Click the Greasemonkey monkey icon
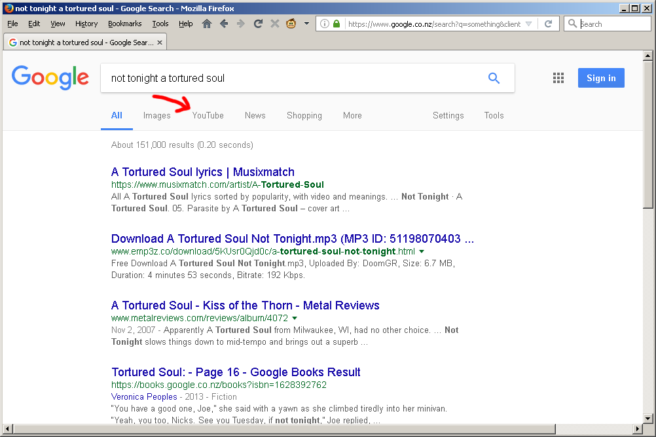 [x=291, y=24]
